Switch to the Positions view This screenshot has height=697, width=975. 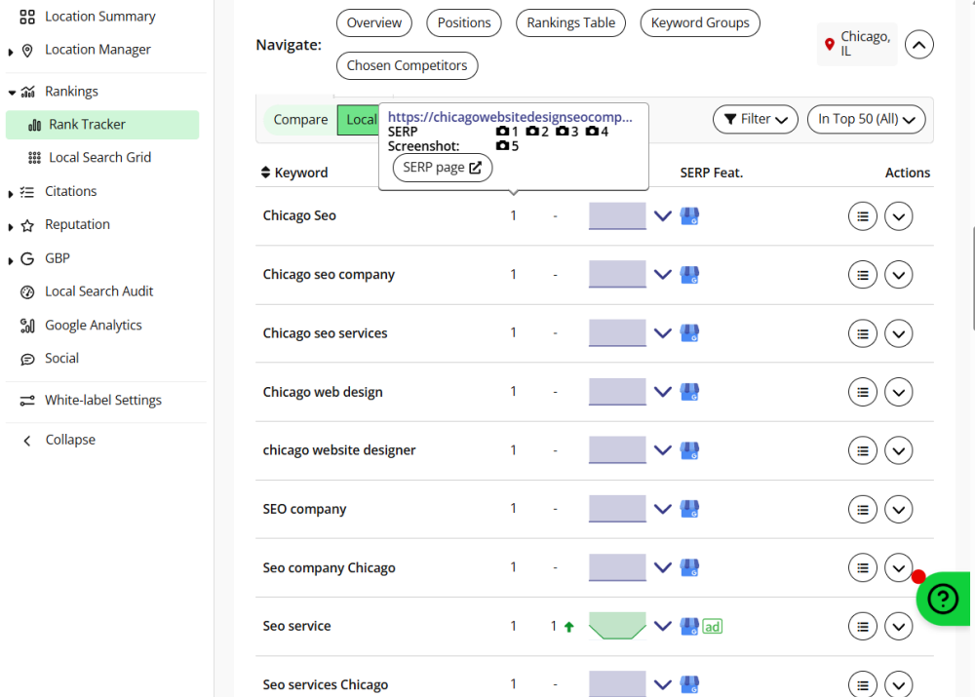(463, 22)
